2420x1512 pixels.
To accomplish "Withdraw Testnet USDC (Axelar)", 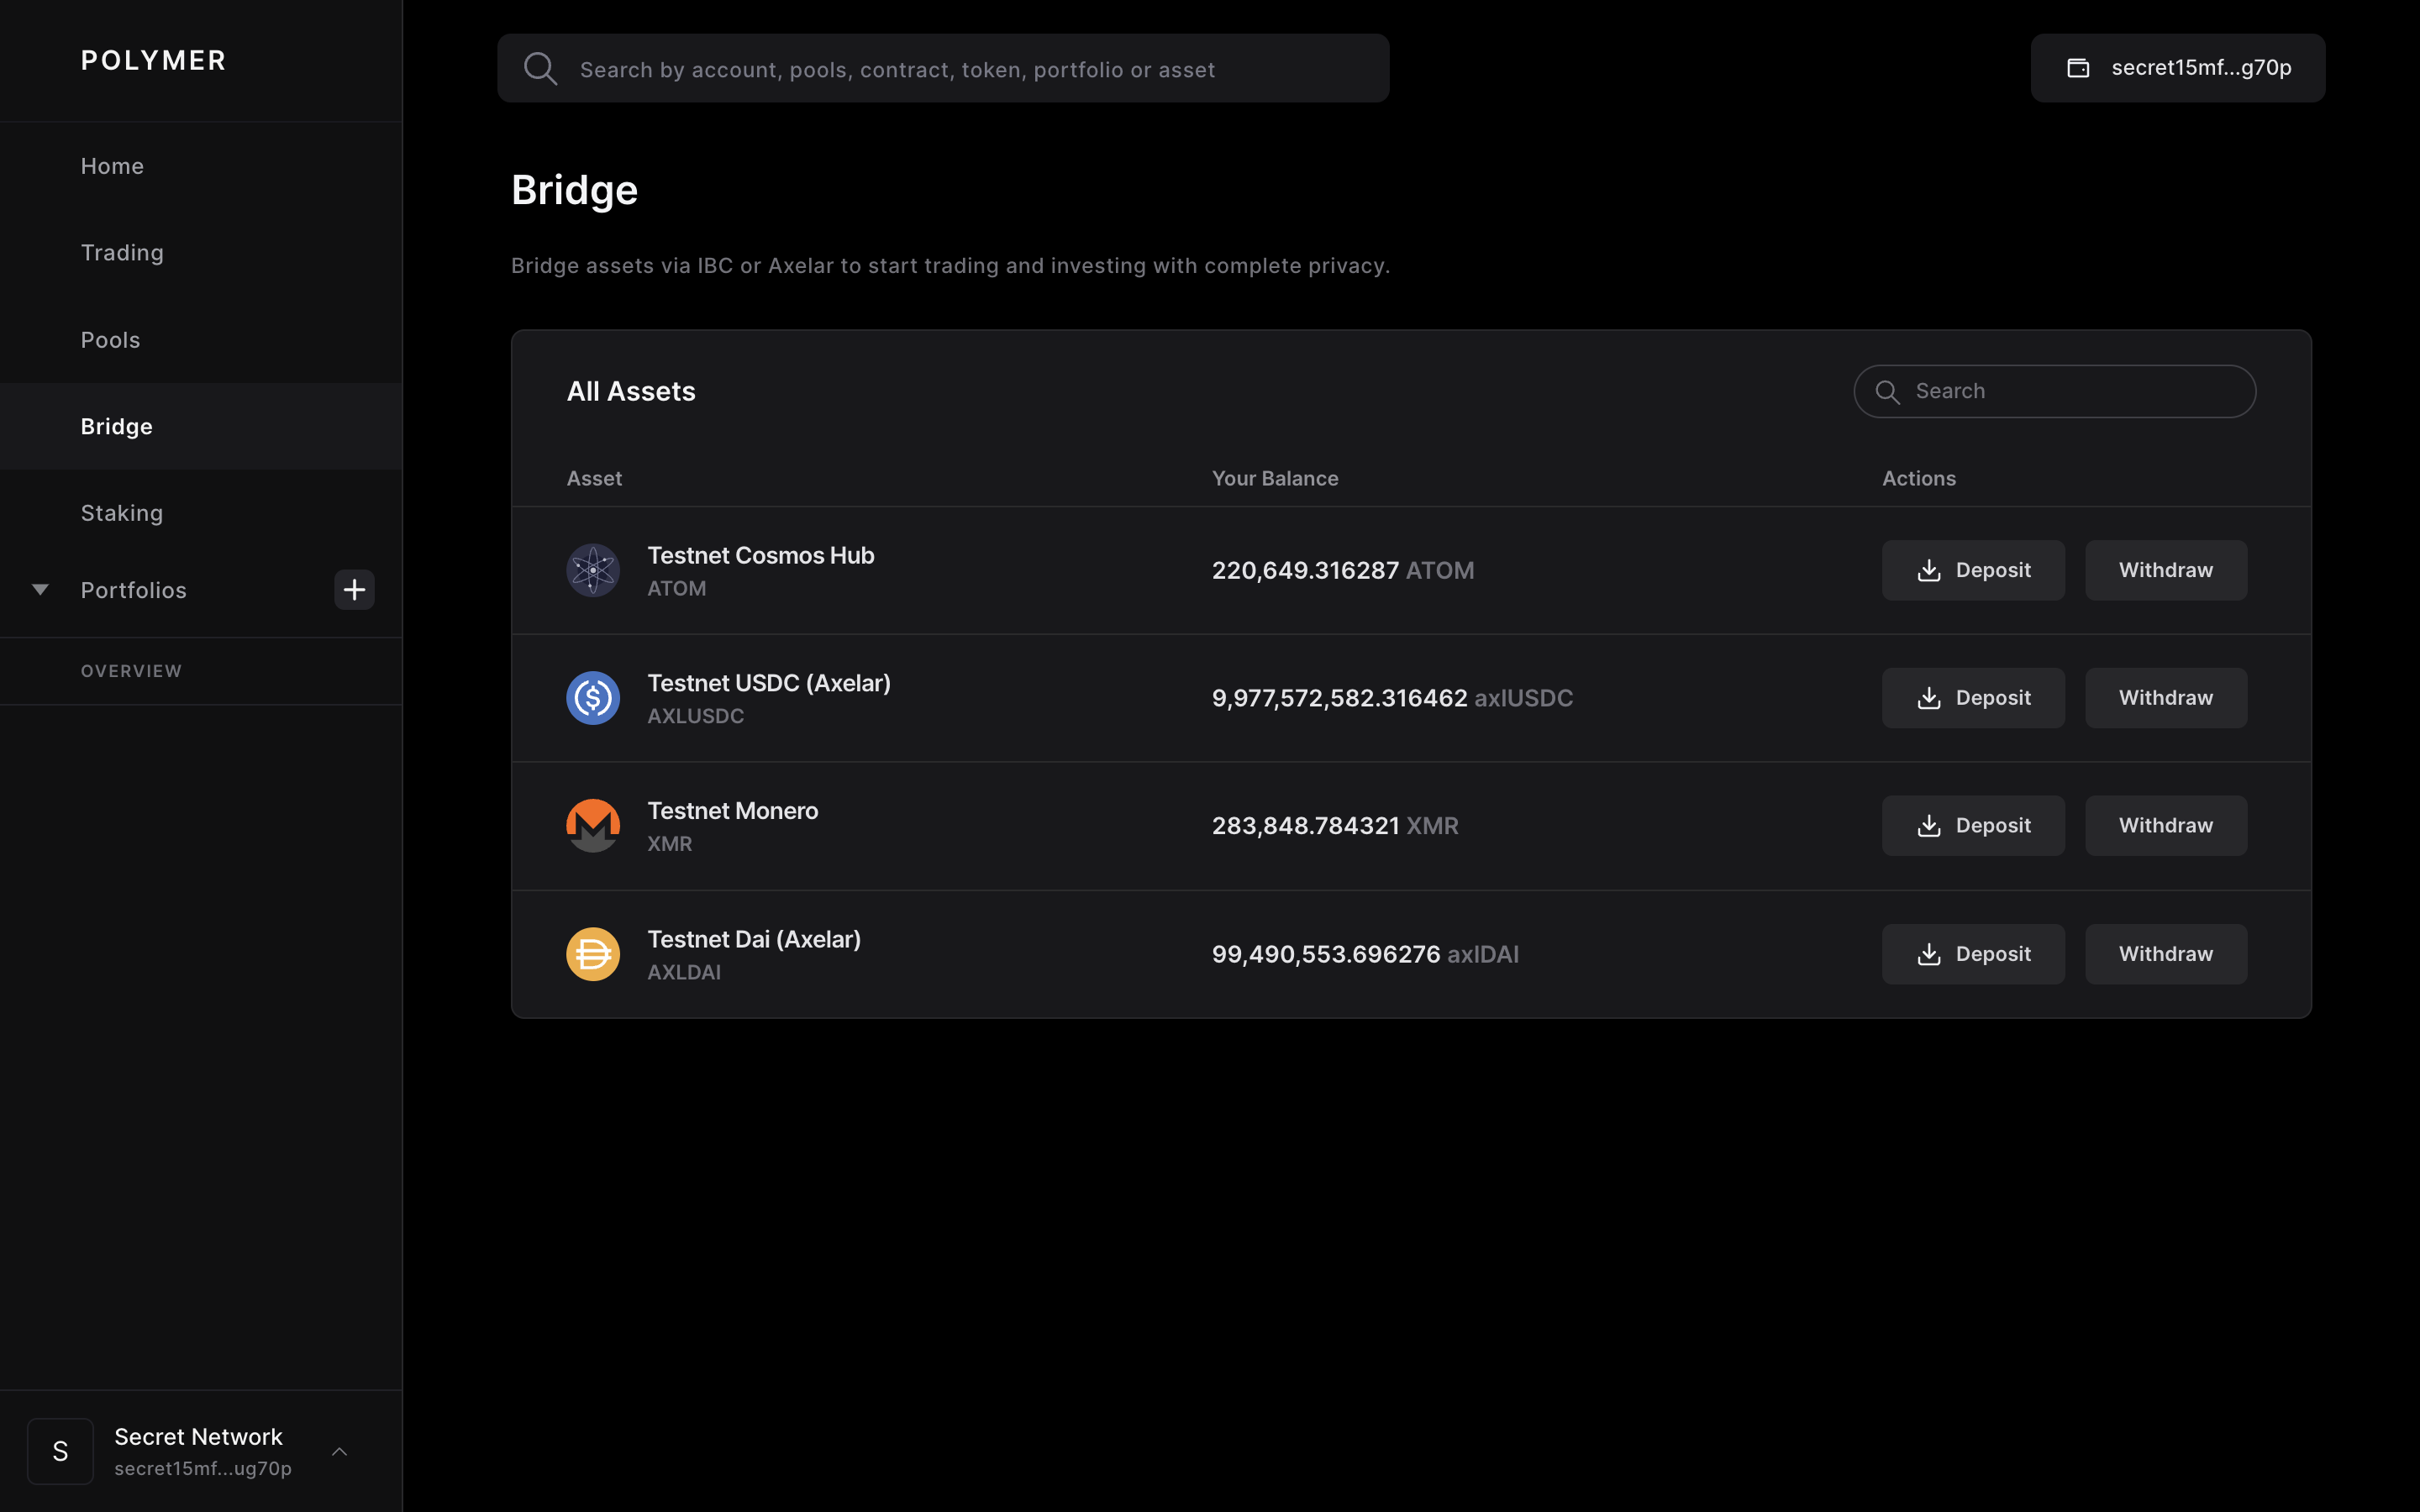I will point(2165,698).
